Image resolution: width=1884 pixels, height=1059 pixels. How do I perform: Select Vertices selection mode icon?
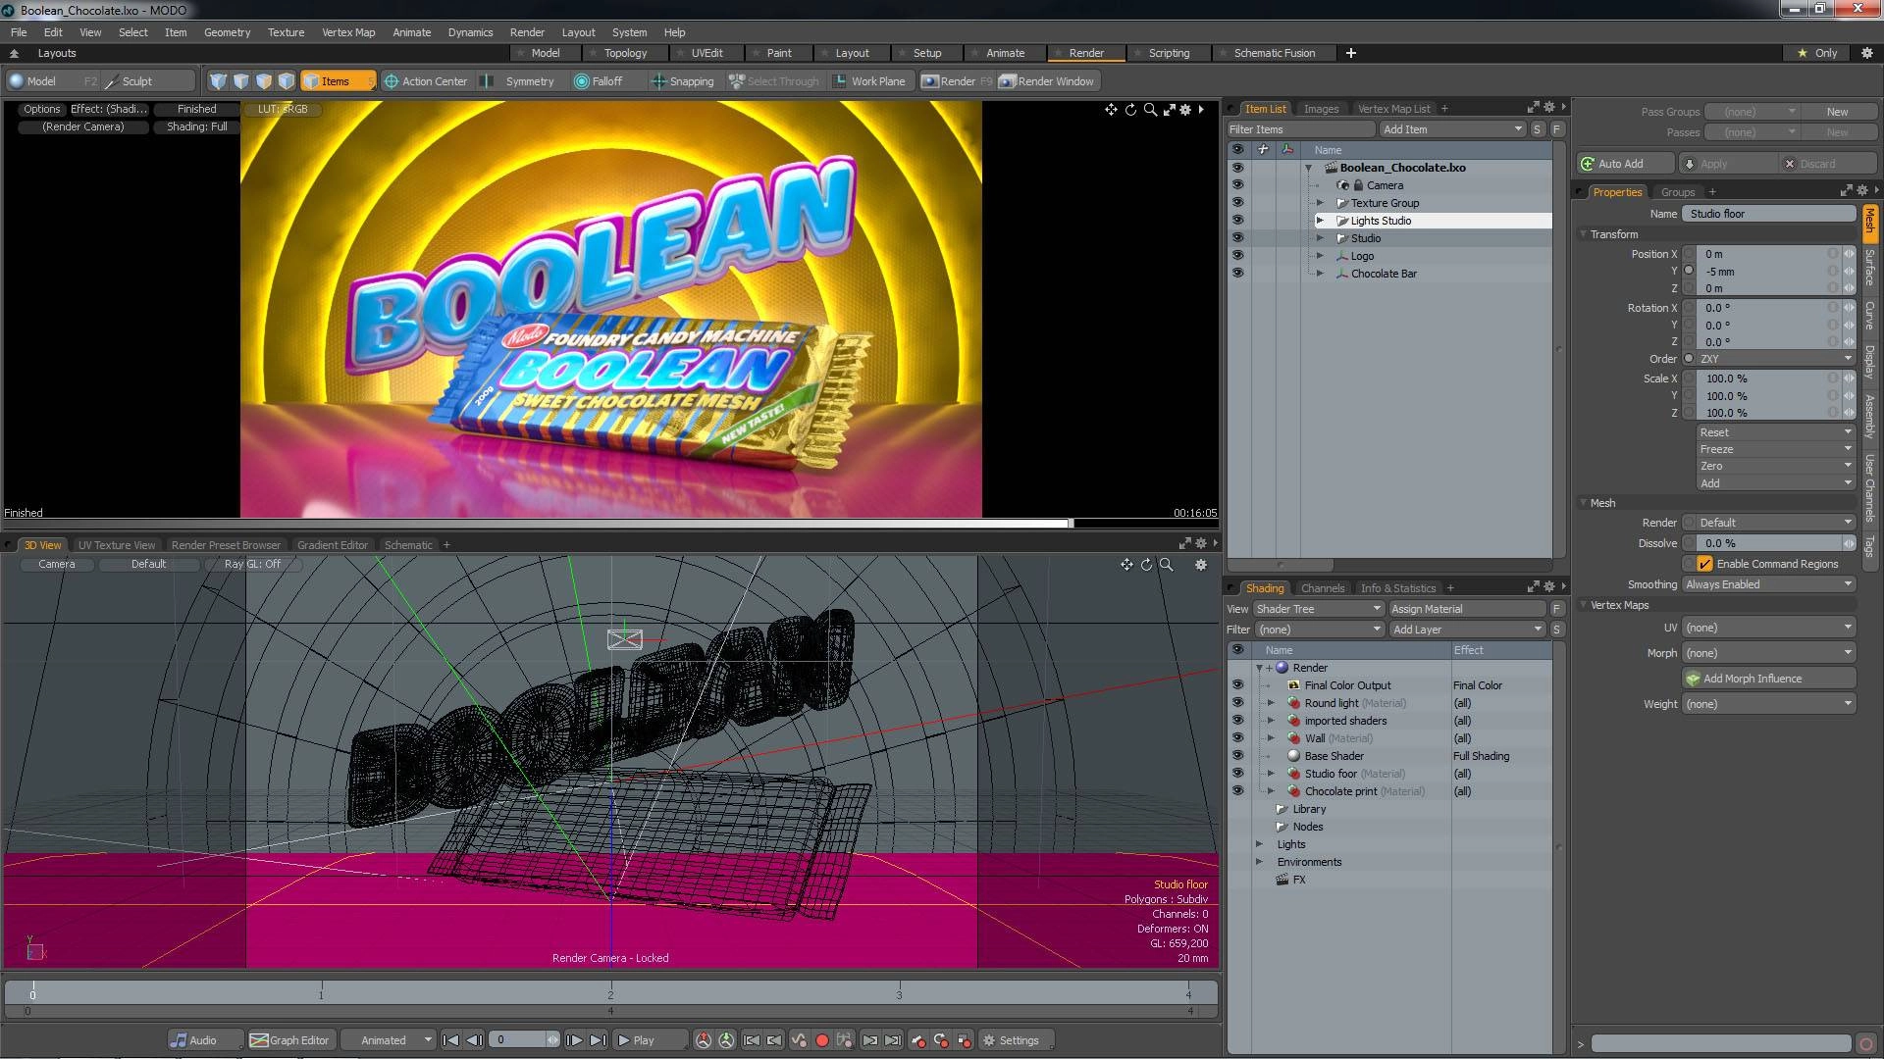[x=218, y=81]
